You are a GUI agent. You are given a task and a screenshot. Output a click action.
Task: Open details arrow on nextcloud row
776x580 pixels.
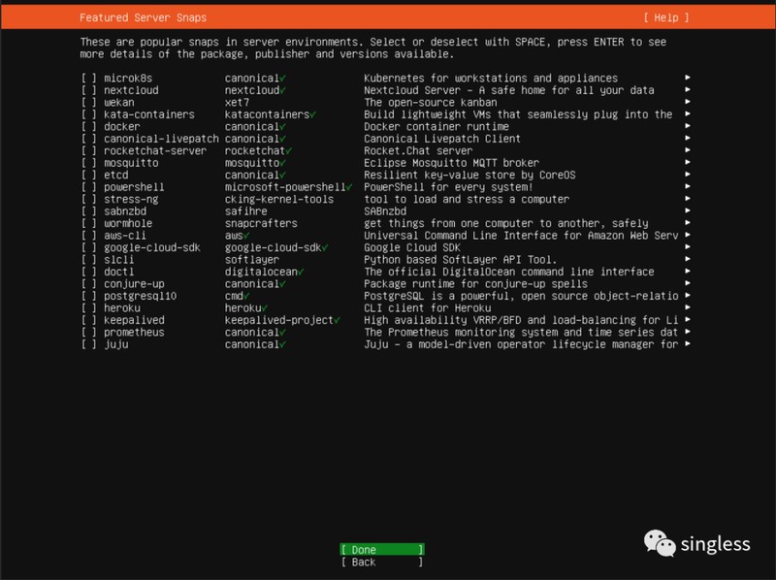coord(688,89)
